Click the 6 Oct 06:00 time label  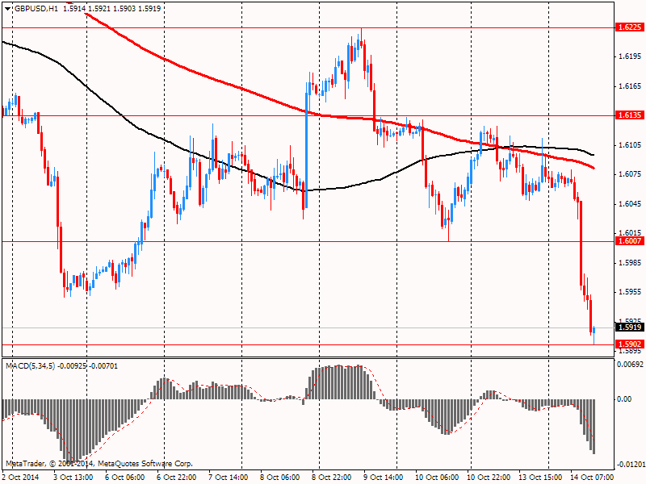[x=126, y=477]
